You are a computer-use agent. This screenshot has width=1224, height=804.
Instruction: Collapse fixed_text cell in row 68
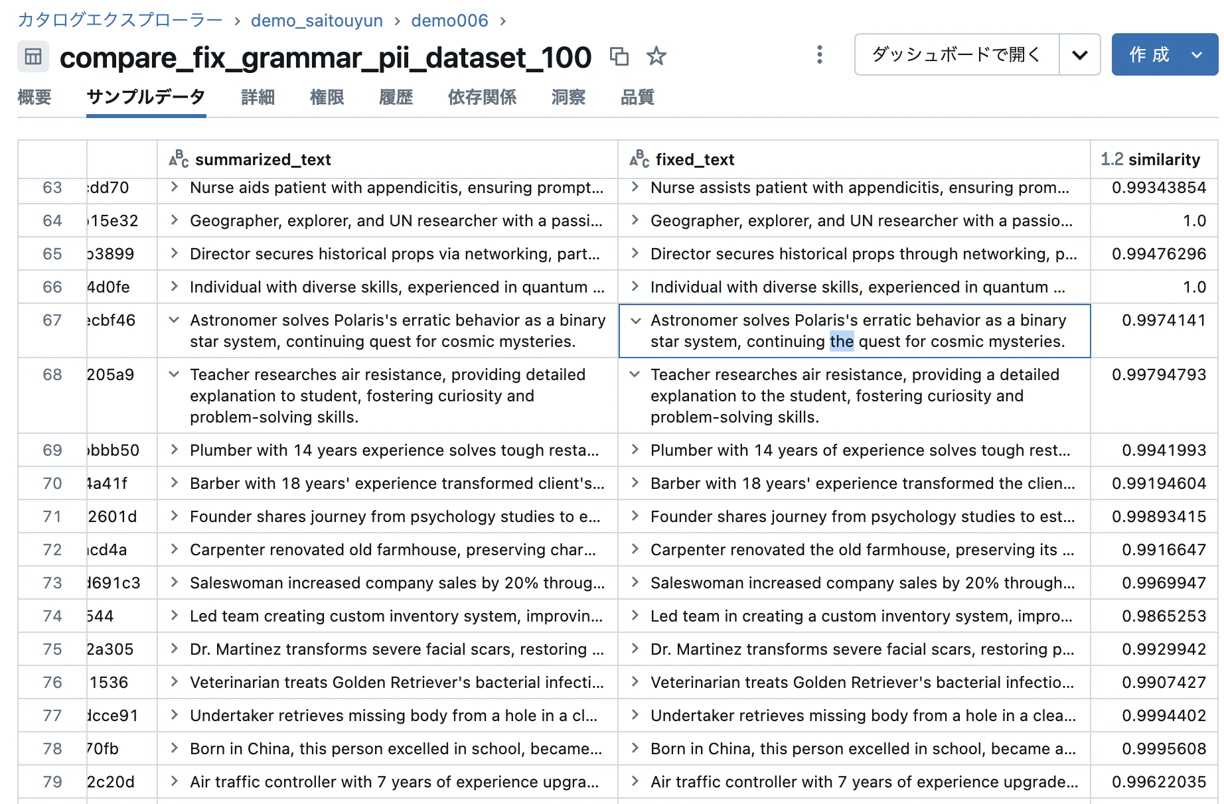pos(635,374)
